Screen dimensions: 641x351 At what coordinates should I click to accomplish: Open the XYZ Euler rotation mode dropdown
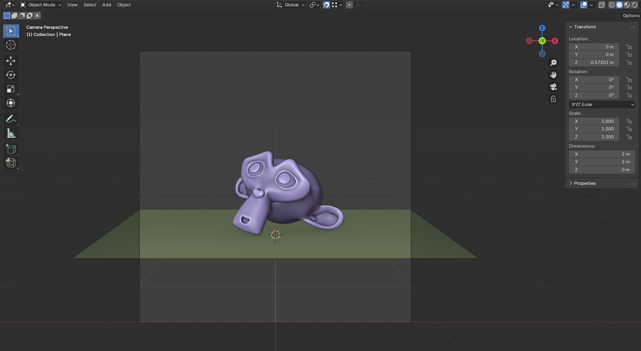tap(602, 104)
